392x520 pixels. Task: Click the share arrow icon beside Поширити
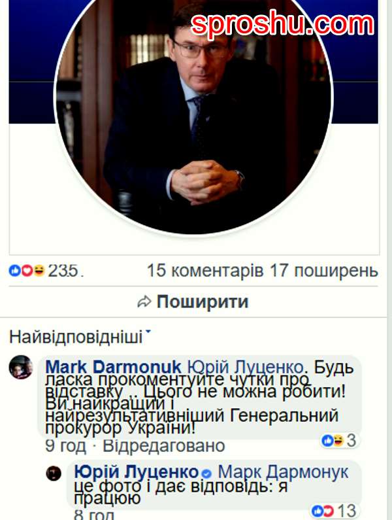(144, 302)
